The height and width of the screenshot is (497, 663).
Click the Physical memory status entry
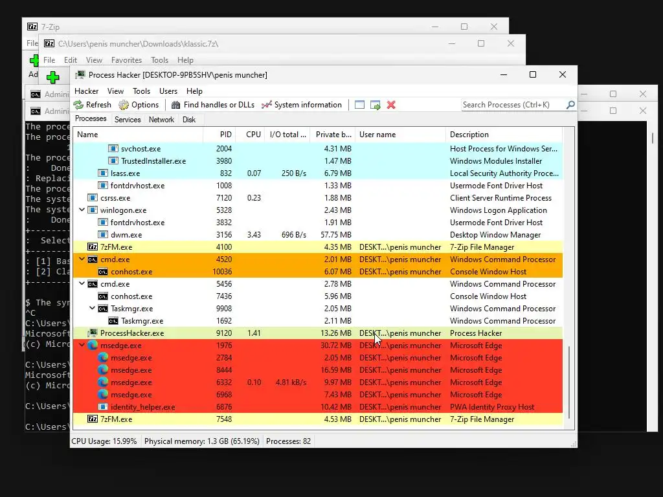(x=202, y=441)
